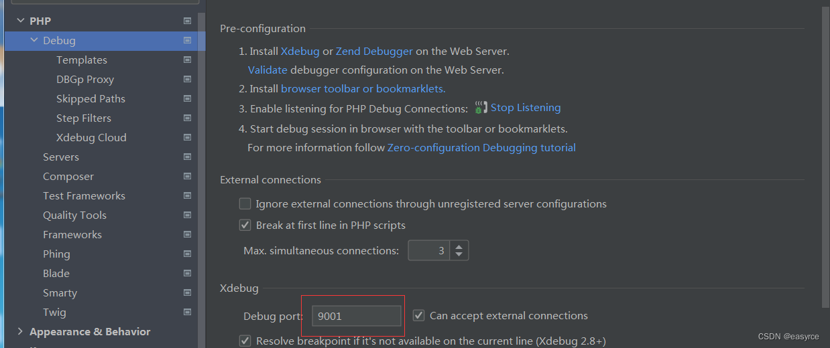
Task: Toggle Can accept external connections checkbox
Action: coord(418,315)
